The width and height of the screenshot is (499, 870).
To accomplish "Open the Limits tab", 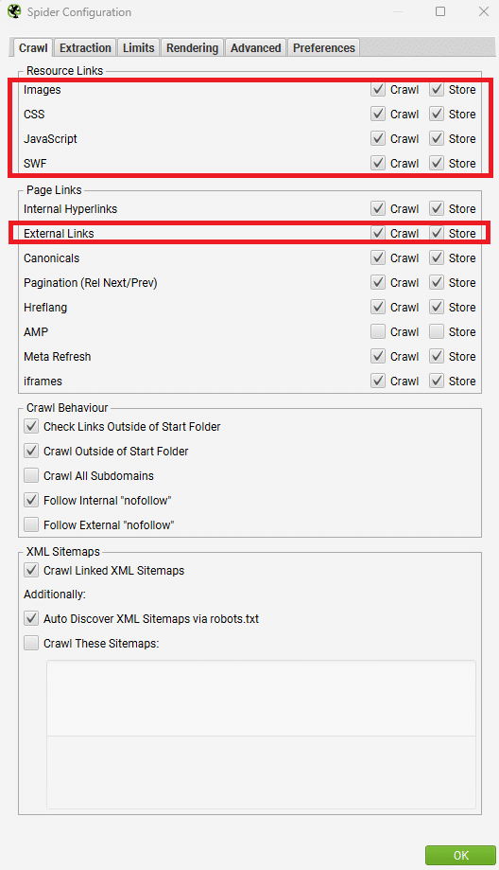I will click(139, 47).
